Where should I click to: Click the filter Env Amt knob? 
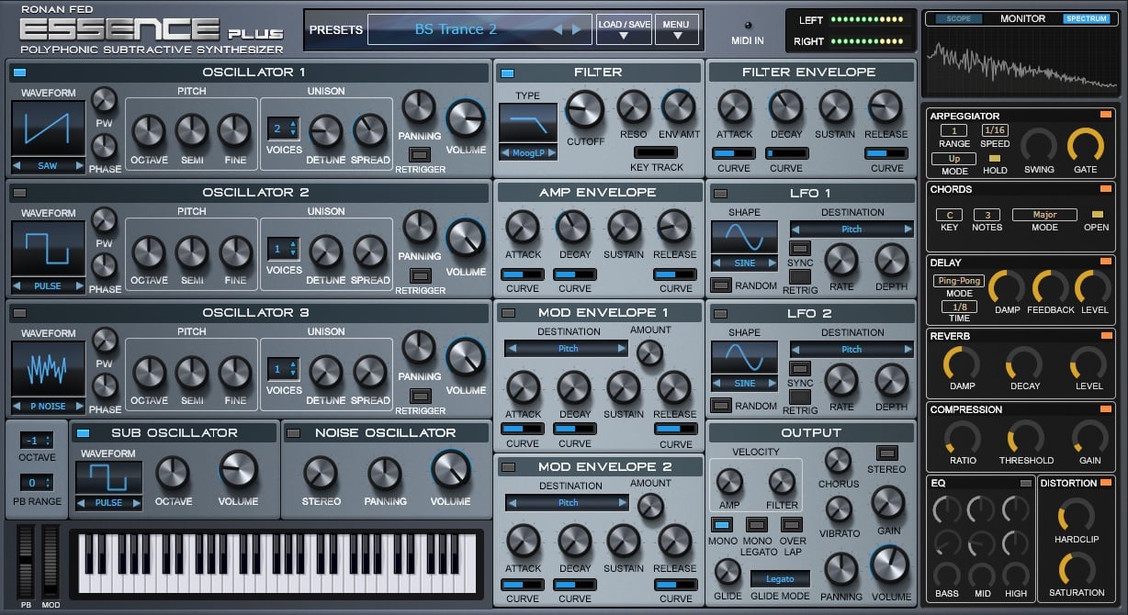click(x=679, y=107)
